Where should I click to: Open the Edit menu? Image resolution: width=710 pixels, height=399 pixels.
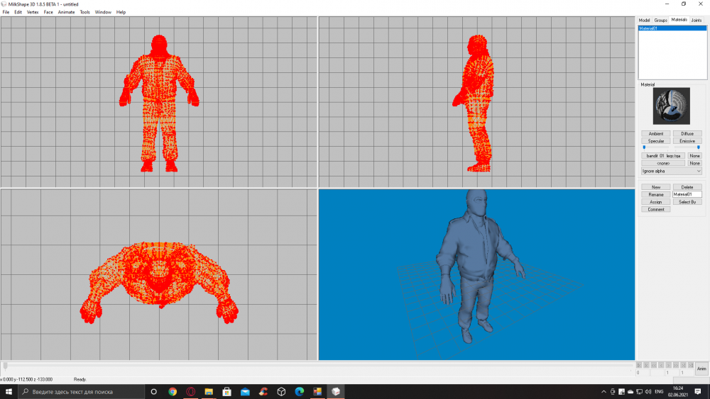[18, 12]
